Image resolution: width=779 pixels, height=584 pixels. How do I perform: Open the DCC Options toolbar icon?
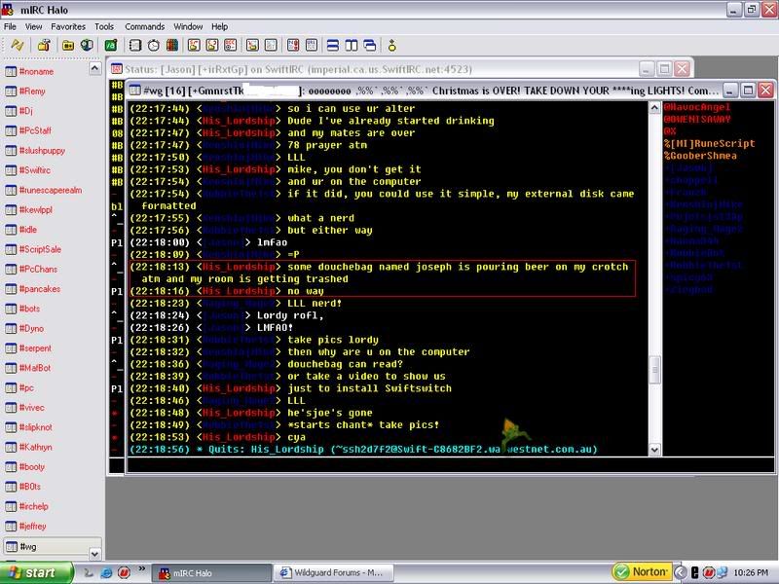[x=231, y=45]
